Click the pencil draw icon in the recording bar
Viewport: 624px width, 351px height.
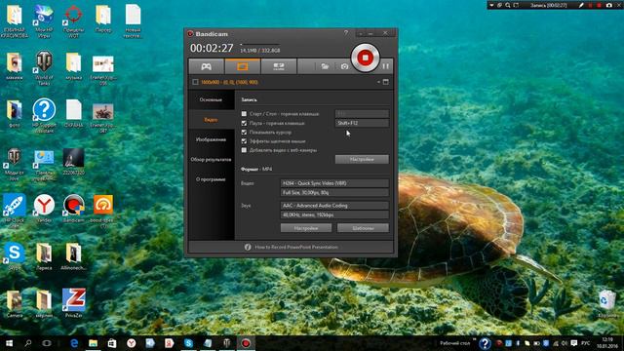(581, 5)
